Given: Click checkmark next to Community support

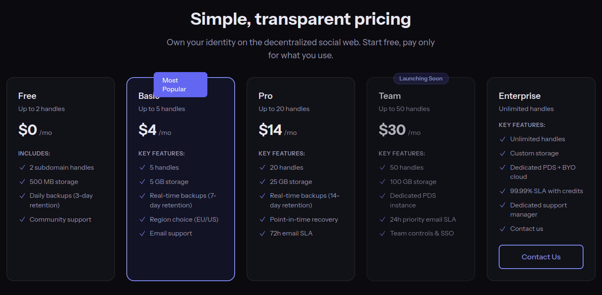Looking at the screenshot, I should tap(22, 220).
